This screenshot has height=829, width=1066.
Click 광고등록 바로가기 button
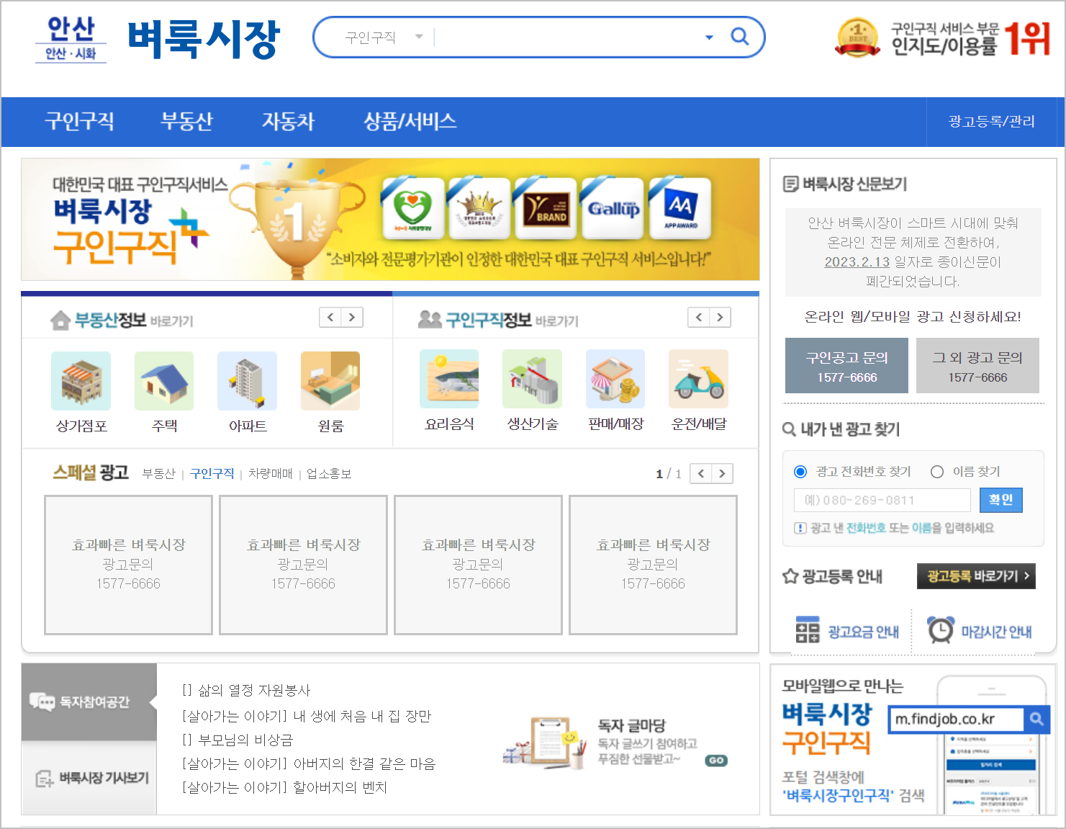976,576
